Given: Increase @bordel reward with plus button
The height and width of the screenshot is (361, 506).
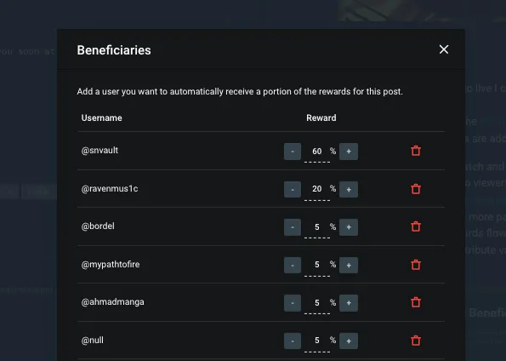Looking at the screenshot, I should coord(349,227).
